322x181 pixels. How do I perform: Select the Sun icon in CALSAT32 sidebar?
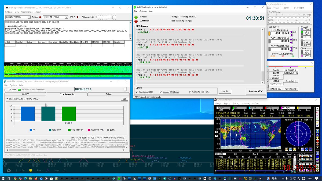[317, 131]
